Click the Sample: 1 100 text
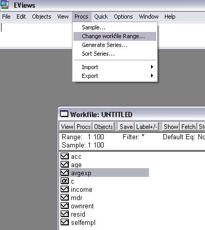205x230 pixels. (x=83, y=145)
